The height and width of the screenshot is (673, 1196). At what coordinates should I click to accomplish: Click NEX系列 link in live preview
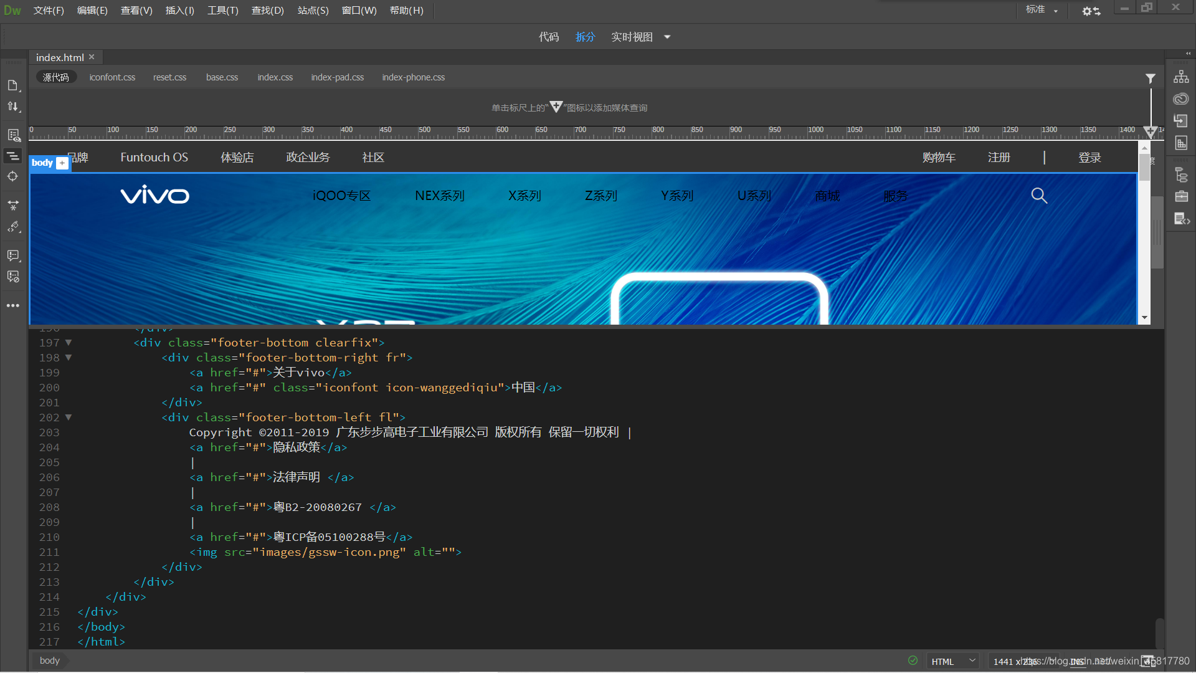[440, 196]
